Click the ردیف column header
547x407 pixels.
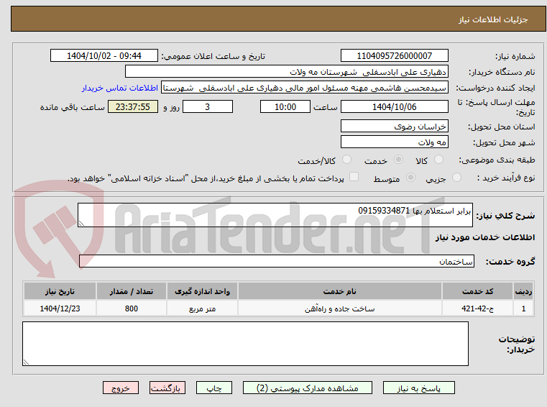click(x=523, y=291)
